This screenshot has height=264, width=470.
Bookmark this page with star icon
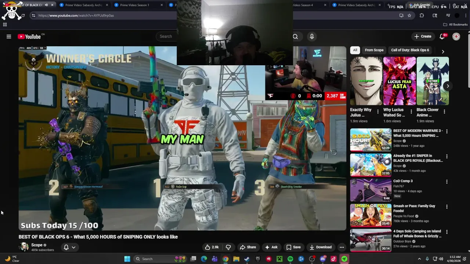click(409, 15)
